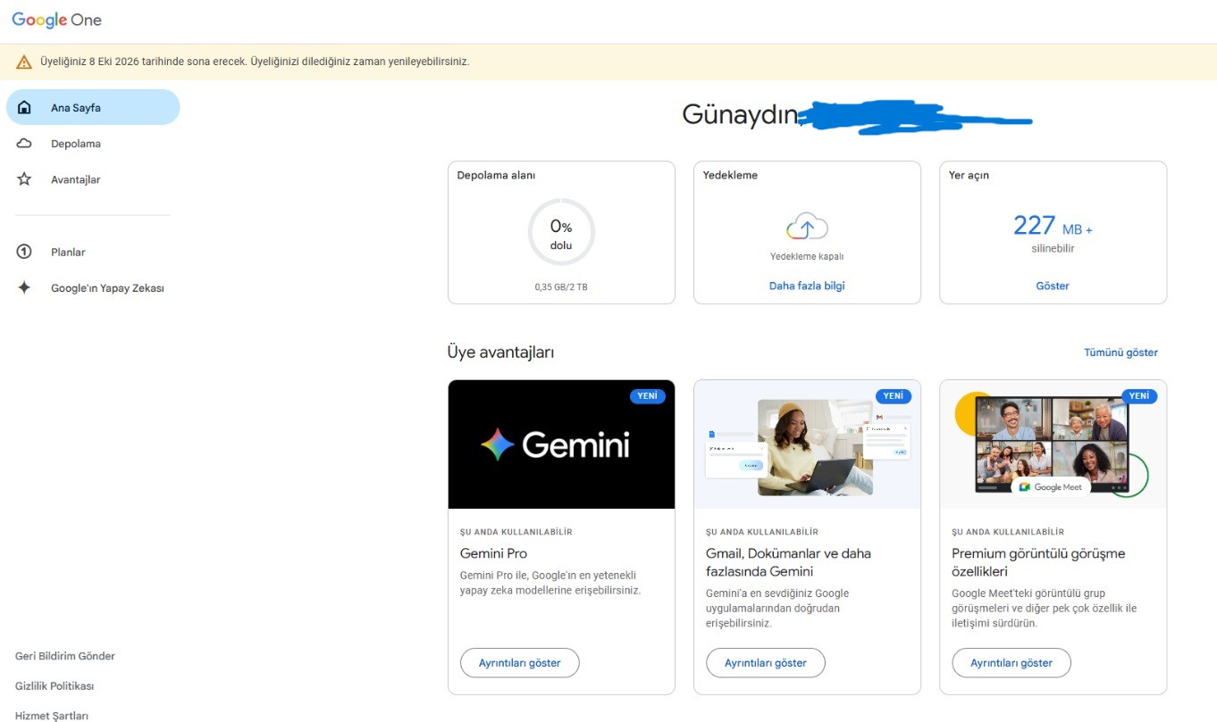The image size is (1217, 722).
Task: Click the circled 1 icon beside Planlar
Action: 24,252
